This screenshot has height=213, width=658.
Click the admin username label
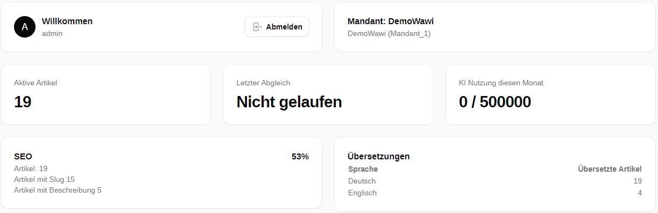tap(52, 33)
